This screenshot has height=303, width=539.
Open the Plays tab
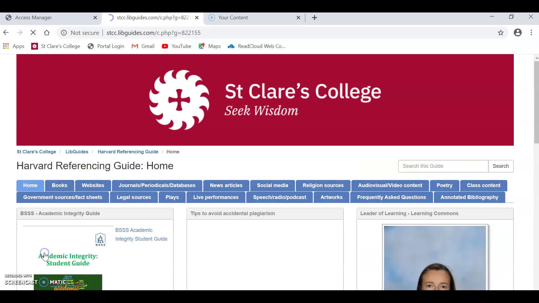click(172, 197)
